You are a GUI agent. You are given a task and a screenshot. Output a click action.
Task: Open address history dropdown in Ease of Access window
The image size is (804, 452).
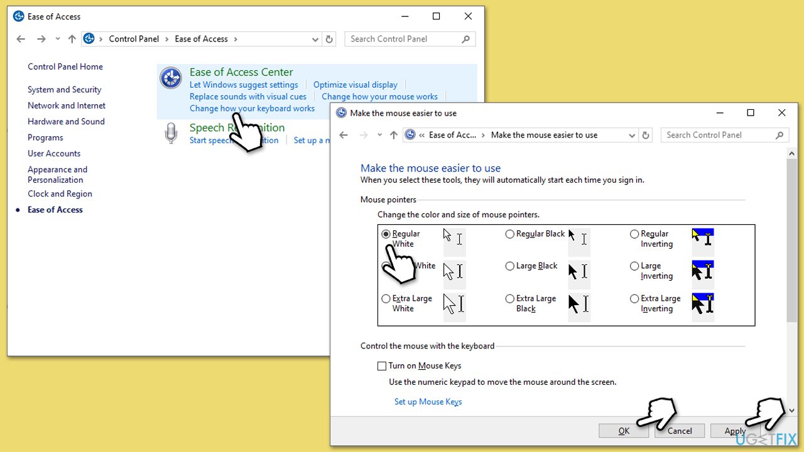point(315,39)
